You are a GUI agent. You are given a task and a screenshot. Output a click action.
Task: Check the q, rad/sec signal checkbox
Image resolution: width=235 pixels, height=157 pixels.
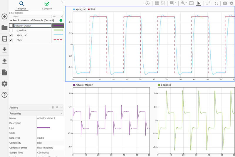(x=11, y=30)
